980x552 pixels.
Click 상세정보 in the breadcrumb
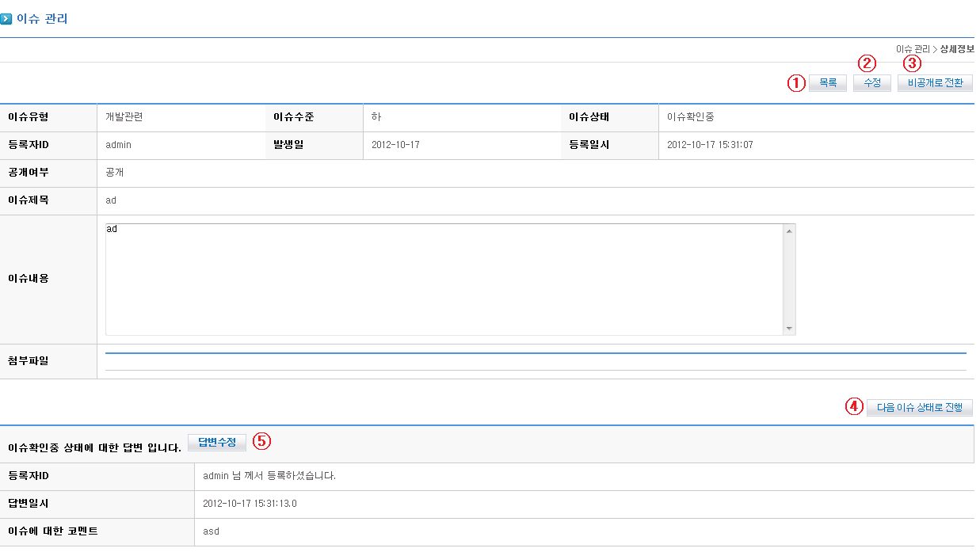957,49
